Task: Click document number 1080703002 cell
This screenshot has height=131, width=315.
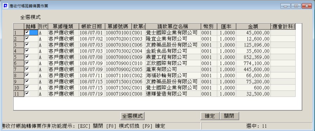Action: click(x=118, y=51)
